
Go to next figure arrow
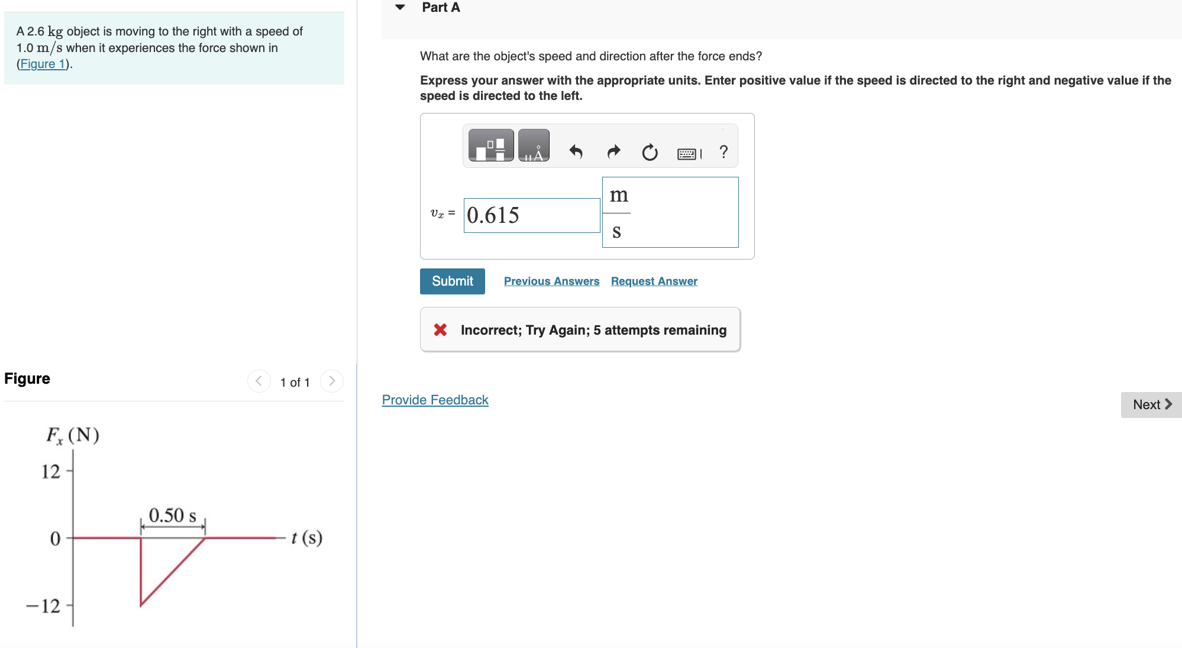(332, 381)
